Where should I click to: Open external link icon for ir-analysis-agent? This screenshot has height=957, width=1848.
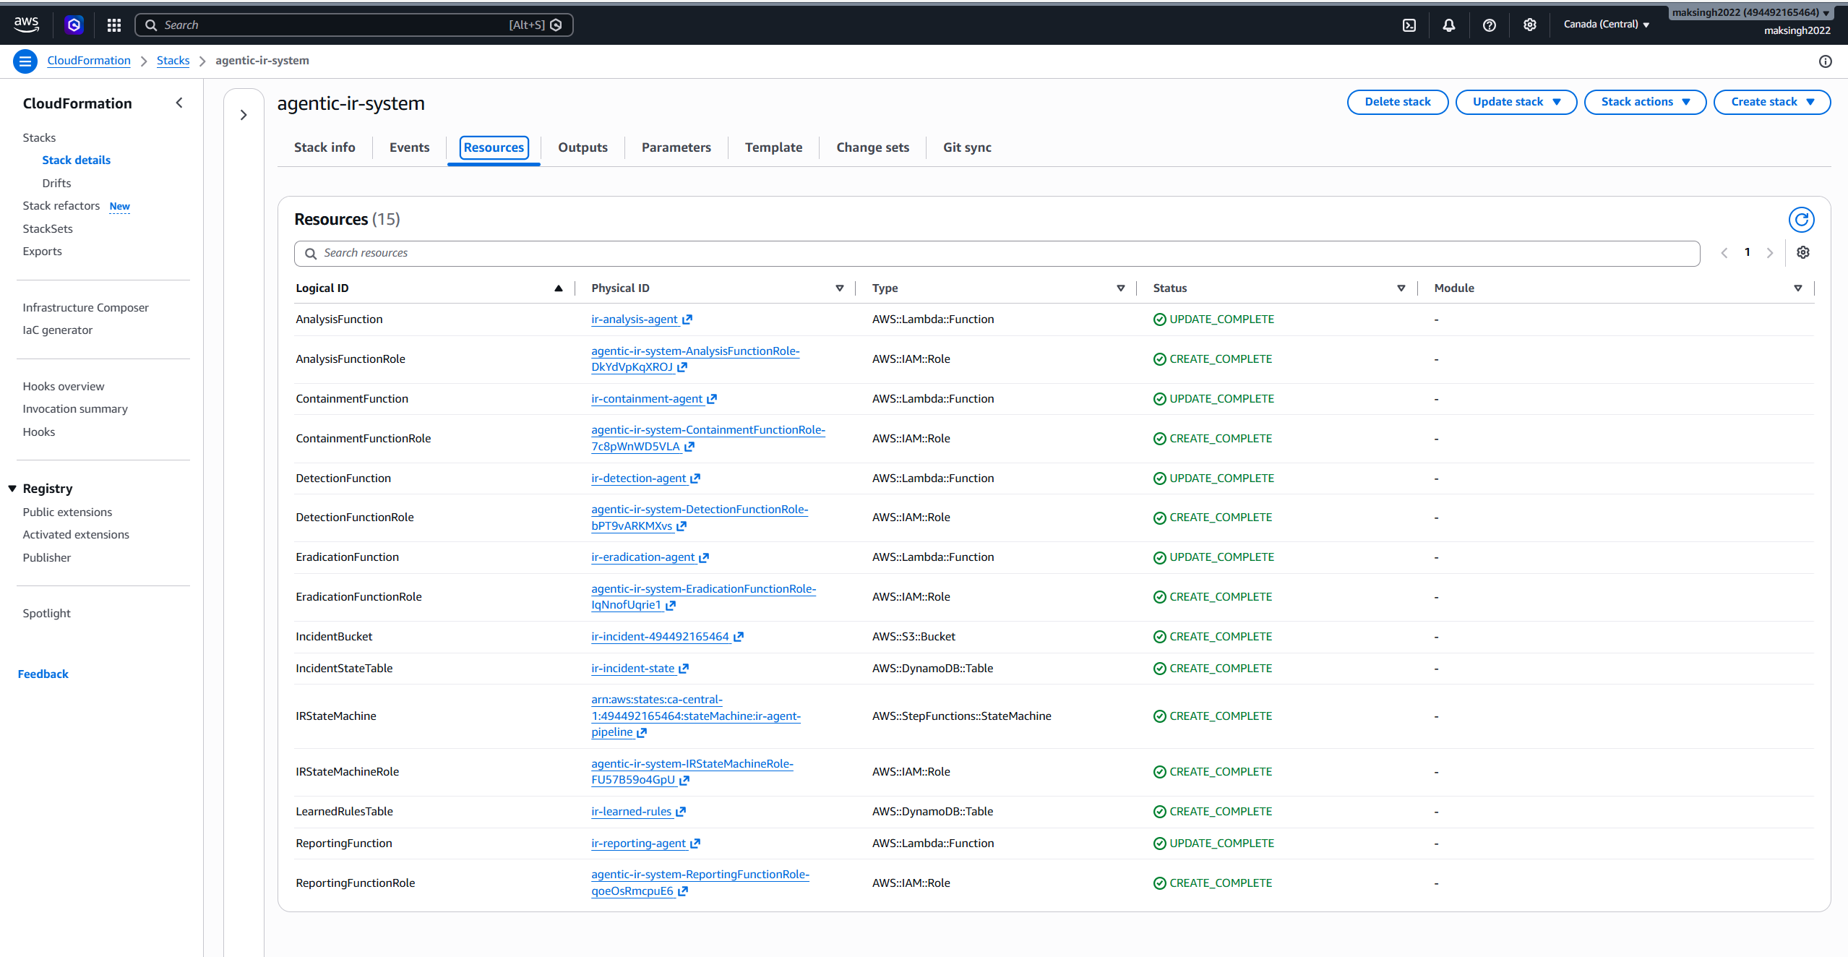(687, 319)
